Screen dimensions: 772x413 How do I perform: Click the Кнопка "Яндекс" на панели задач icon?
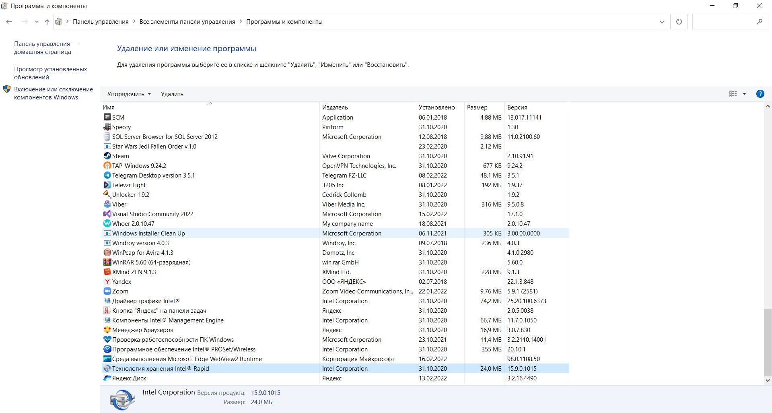tap(107, 310)
